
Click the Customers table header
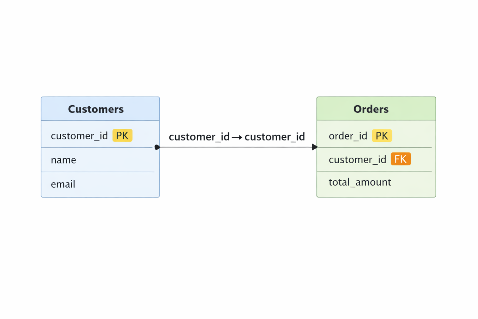click(96, 109)
